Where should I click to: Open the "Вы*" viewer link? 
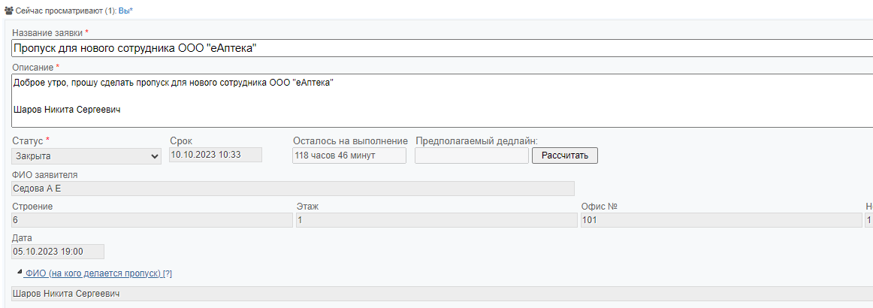click(x=125, y=11)
